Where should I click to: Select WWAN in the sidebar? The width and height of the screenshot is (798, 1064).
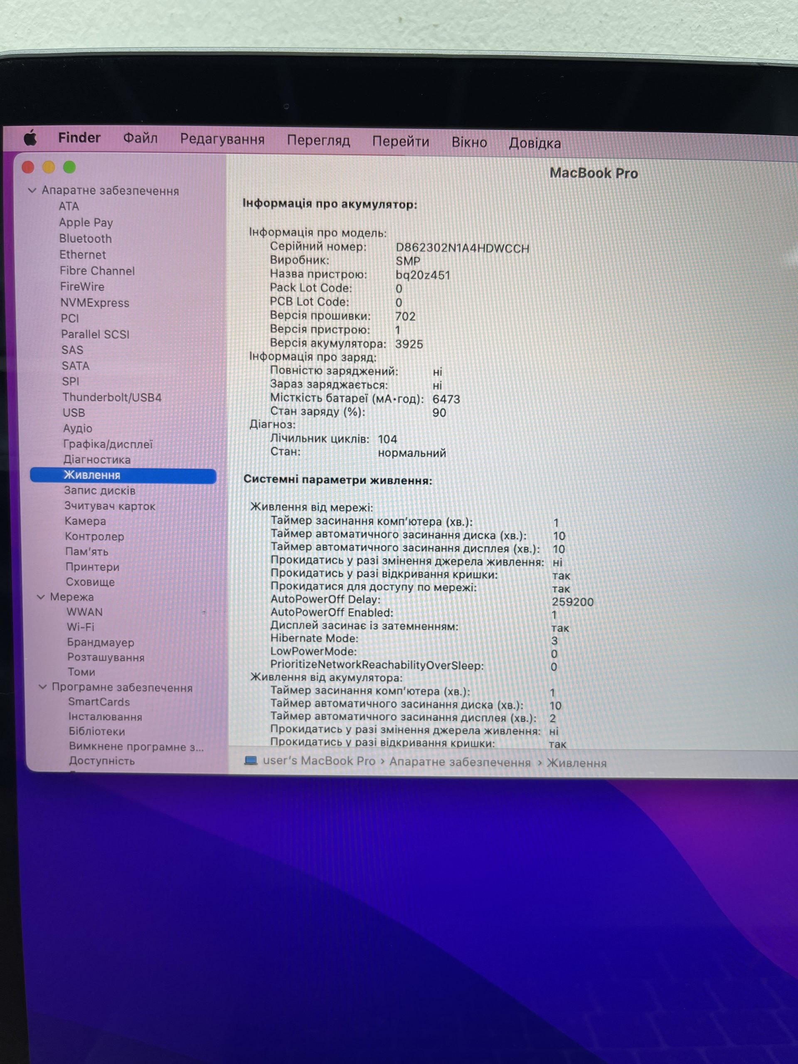click(85, 612)
